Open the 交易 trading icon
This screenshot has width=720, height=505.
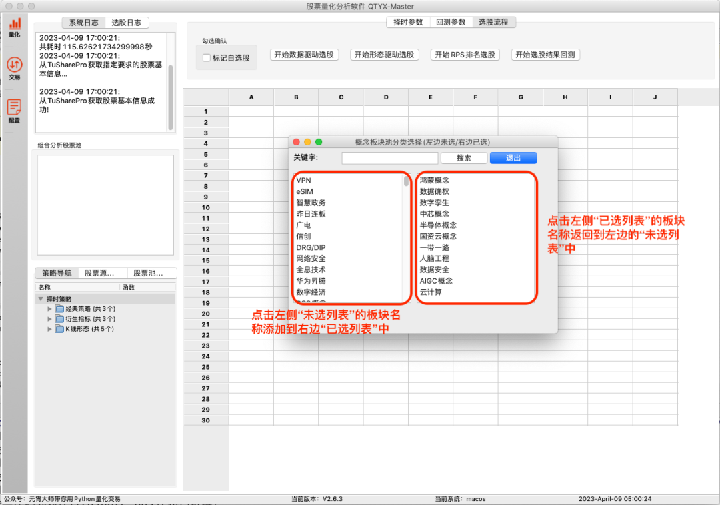coord(14,67)
